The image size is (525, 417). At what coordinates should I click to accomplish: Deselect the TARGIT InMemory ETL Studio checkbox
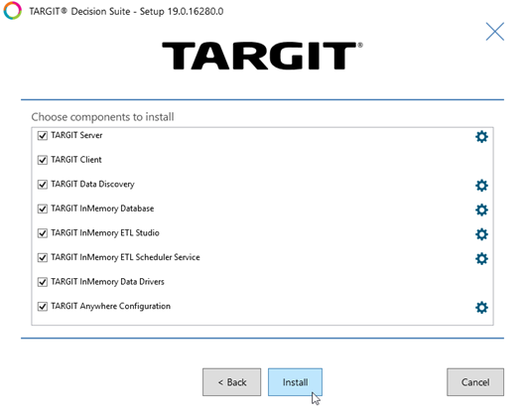coord(43,233)
